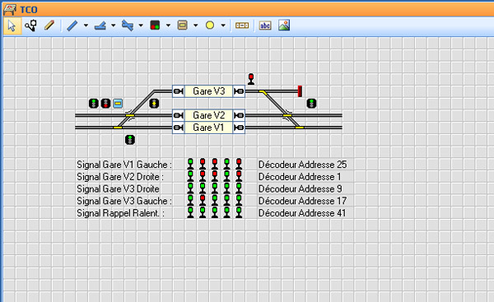Click the Gare V1 block
Image resolution: width=494 pixels, height=302 pixels.
(x=208, y=128)
